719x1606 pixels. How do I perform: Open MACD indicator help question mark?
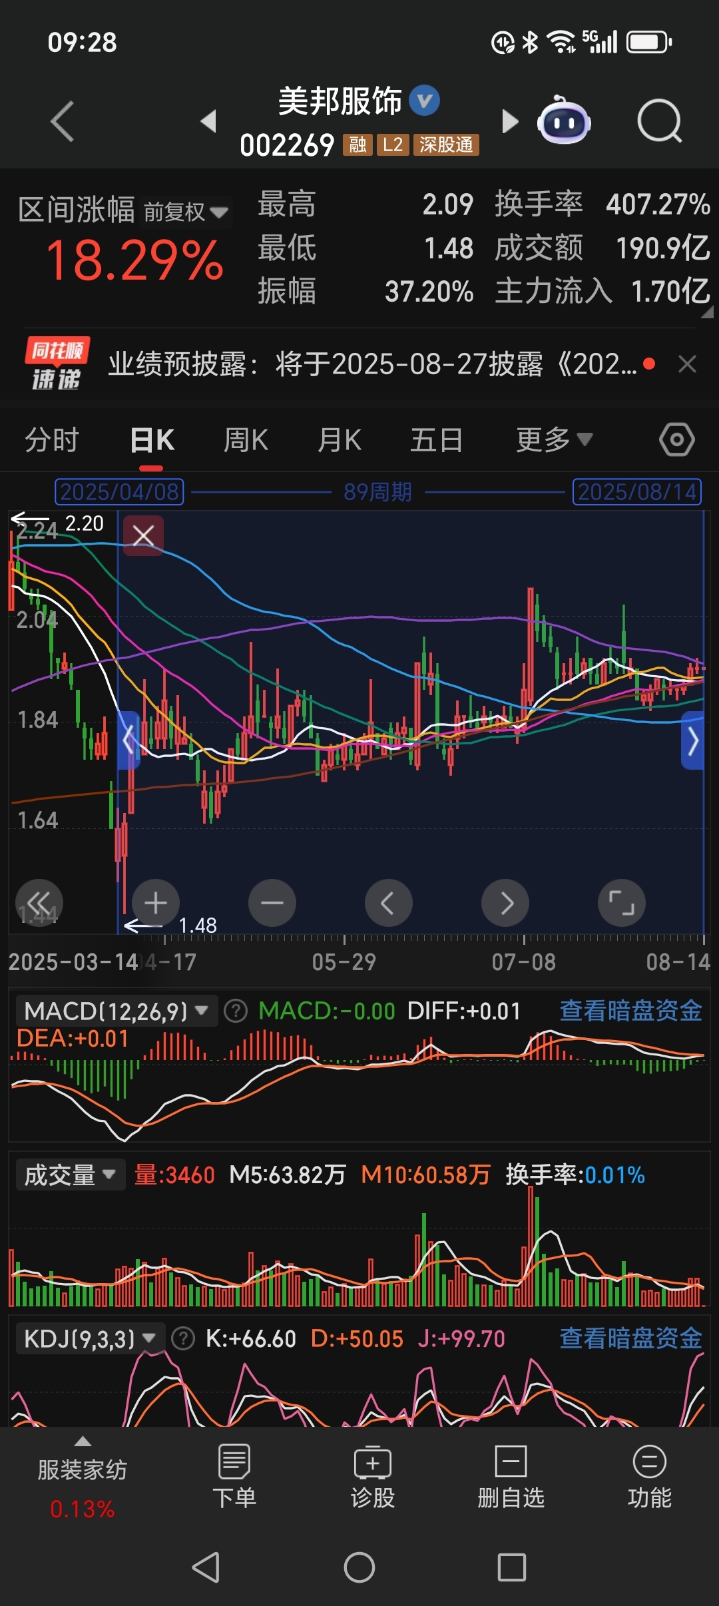[x=235, y=1011]
